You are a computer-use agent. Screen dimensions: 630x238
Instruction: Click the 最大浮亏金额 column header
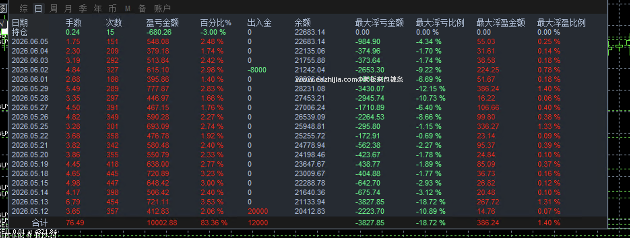[379, 23]
